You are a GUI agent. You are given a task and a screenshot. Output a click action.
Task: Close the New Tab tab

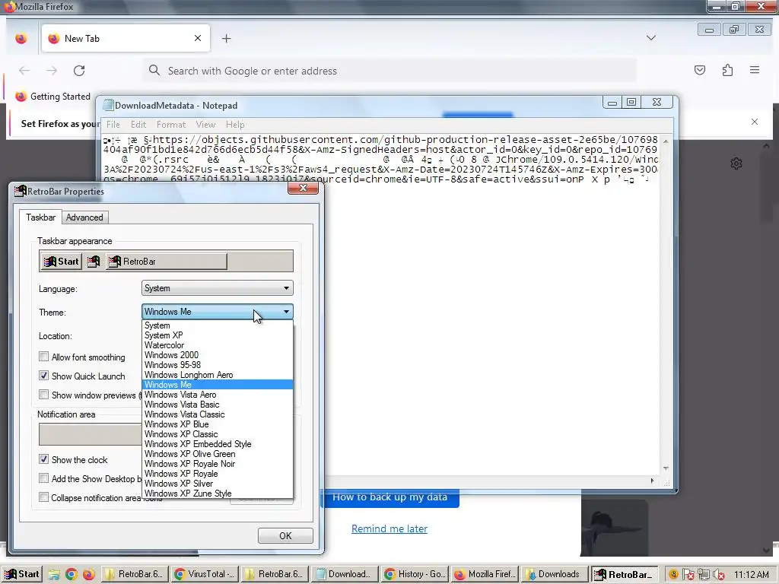pyautogui.click(x=198, y=38)
